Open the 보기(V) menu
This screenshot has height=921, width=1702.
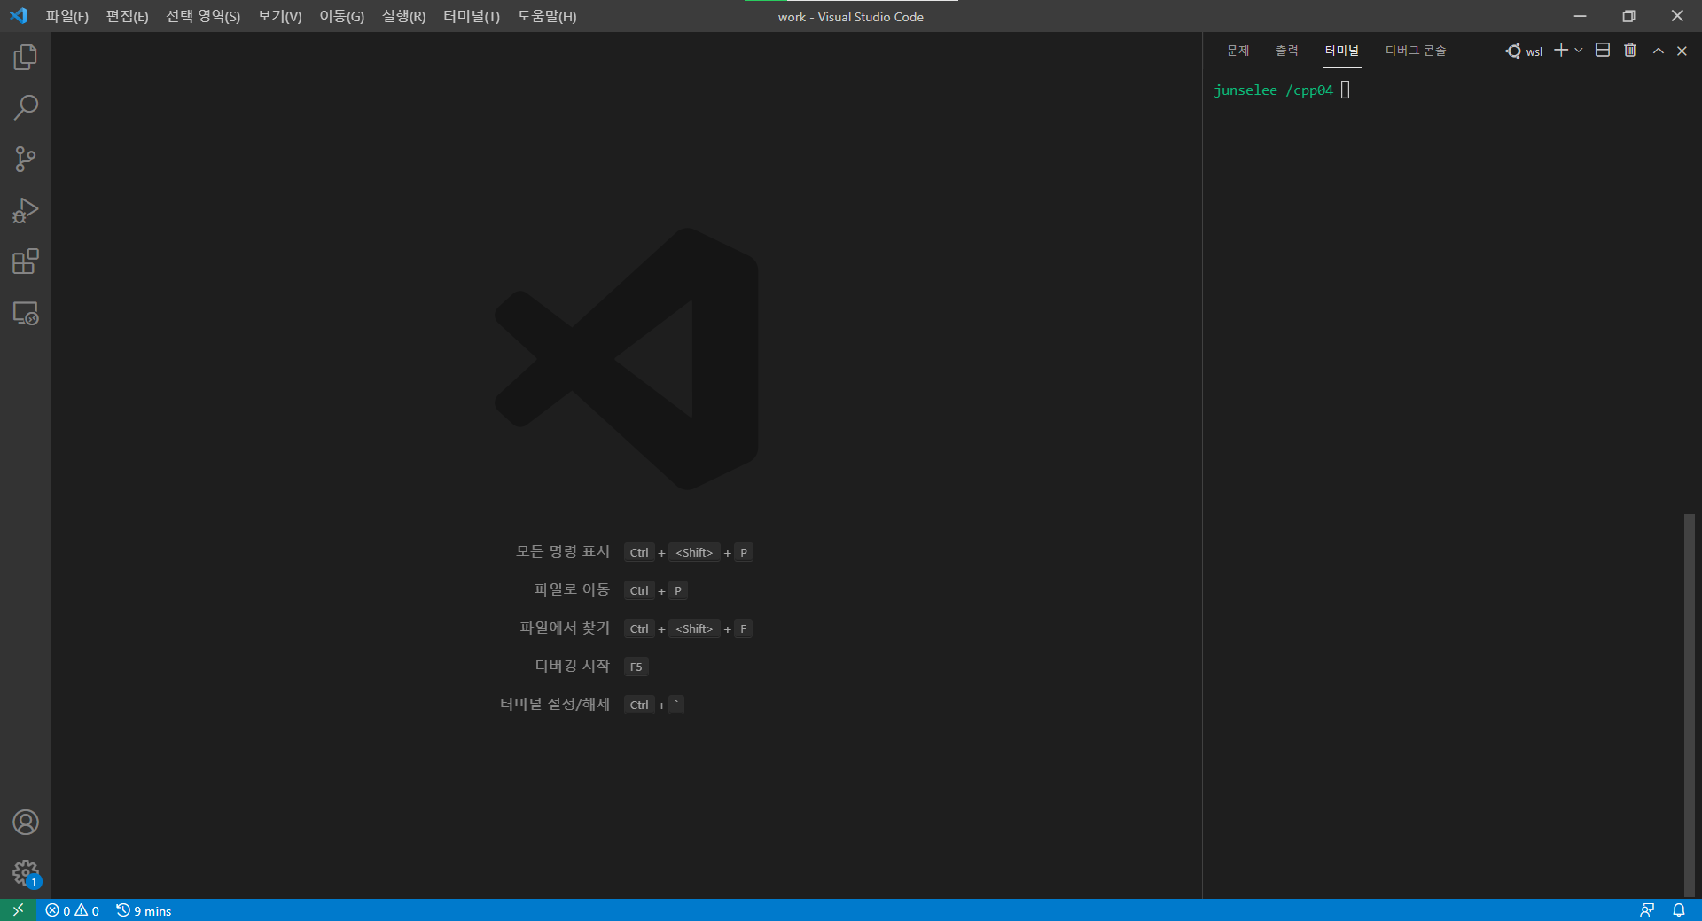point(280,16)
